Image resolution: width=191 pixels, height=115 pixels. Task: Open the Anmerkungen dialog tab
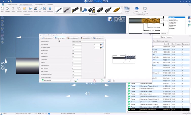coord(73,38)
